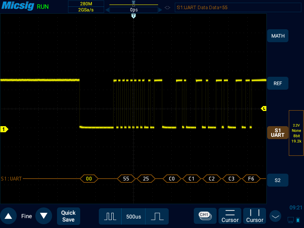The height and width of the screenshot is (228, 304).
Task: Open the S1 UART decode tab
Action: [x=278, y=133]
